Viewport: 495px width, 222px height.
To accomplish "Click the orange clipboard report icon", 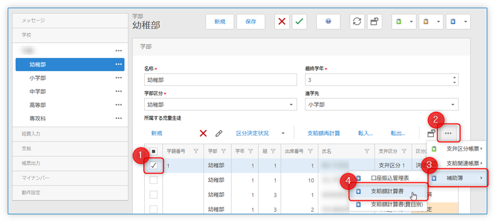I will pyautogui.click(x=426, y=22).
